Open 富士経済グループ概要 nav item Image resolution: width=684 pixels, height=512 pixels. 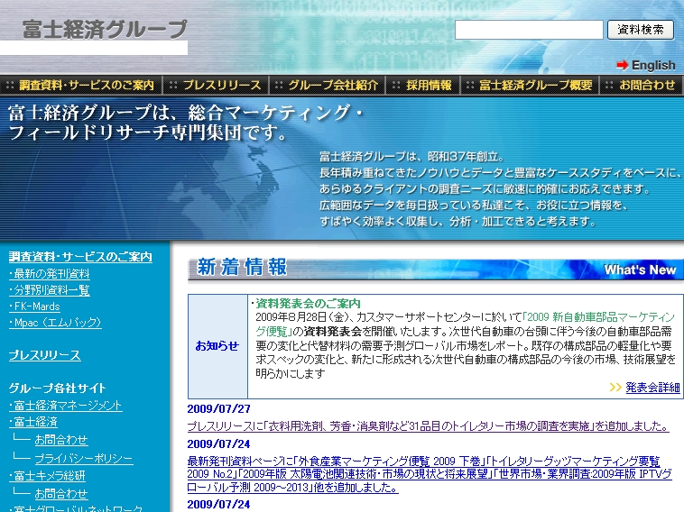(x=536, y=85)
